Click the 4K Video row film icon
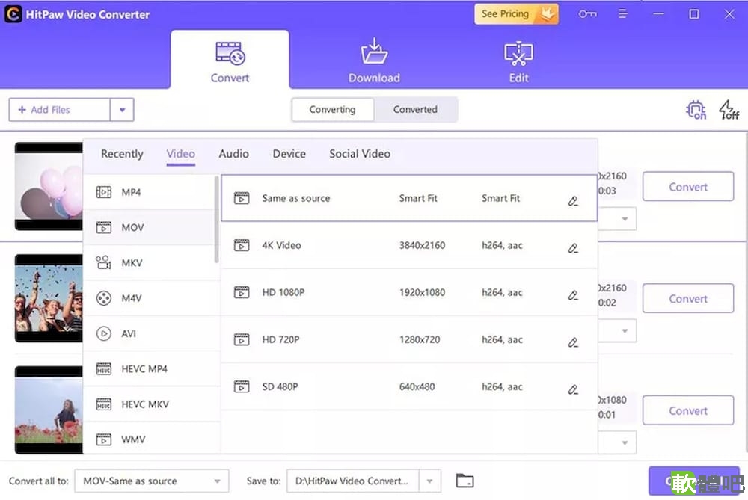This screenshot has height=500, width=748. tap(242, 245)
